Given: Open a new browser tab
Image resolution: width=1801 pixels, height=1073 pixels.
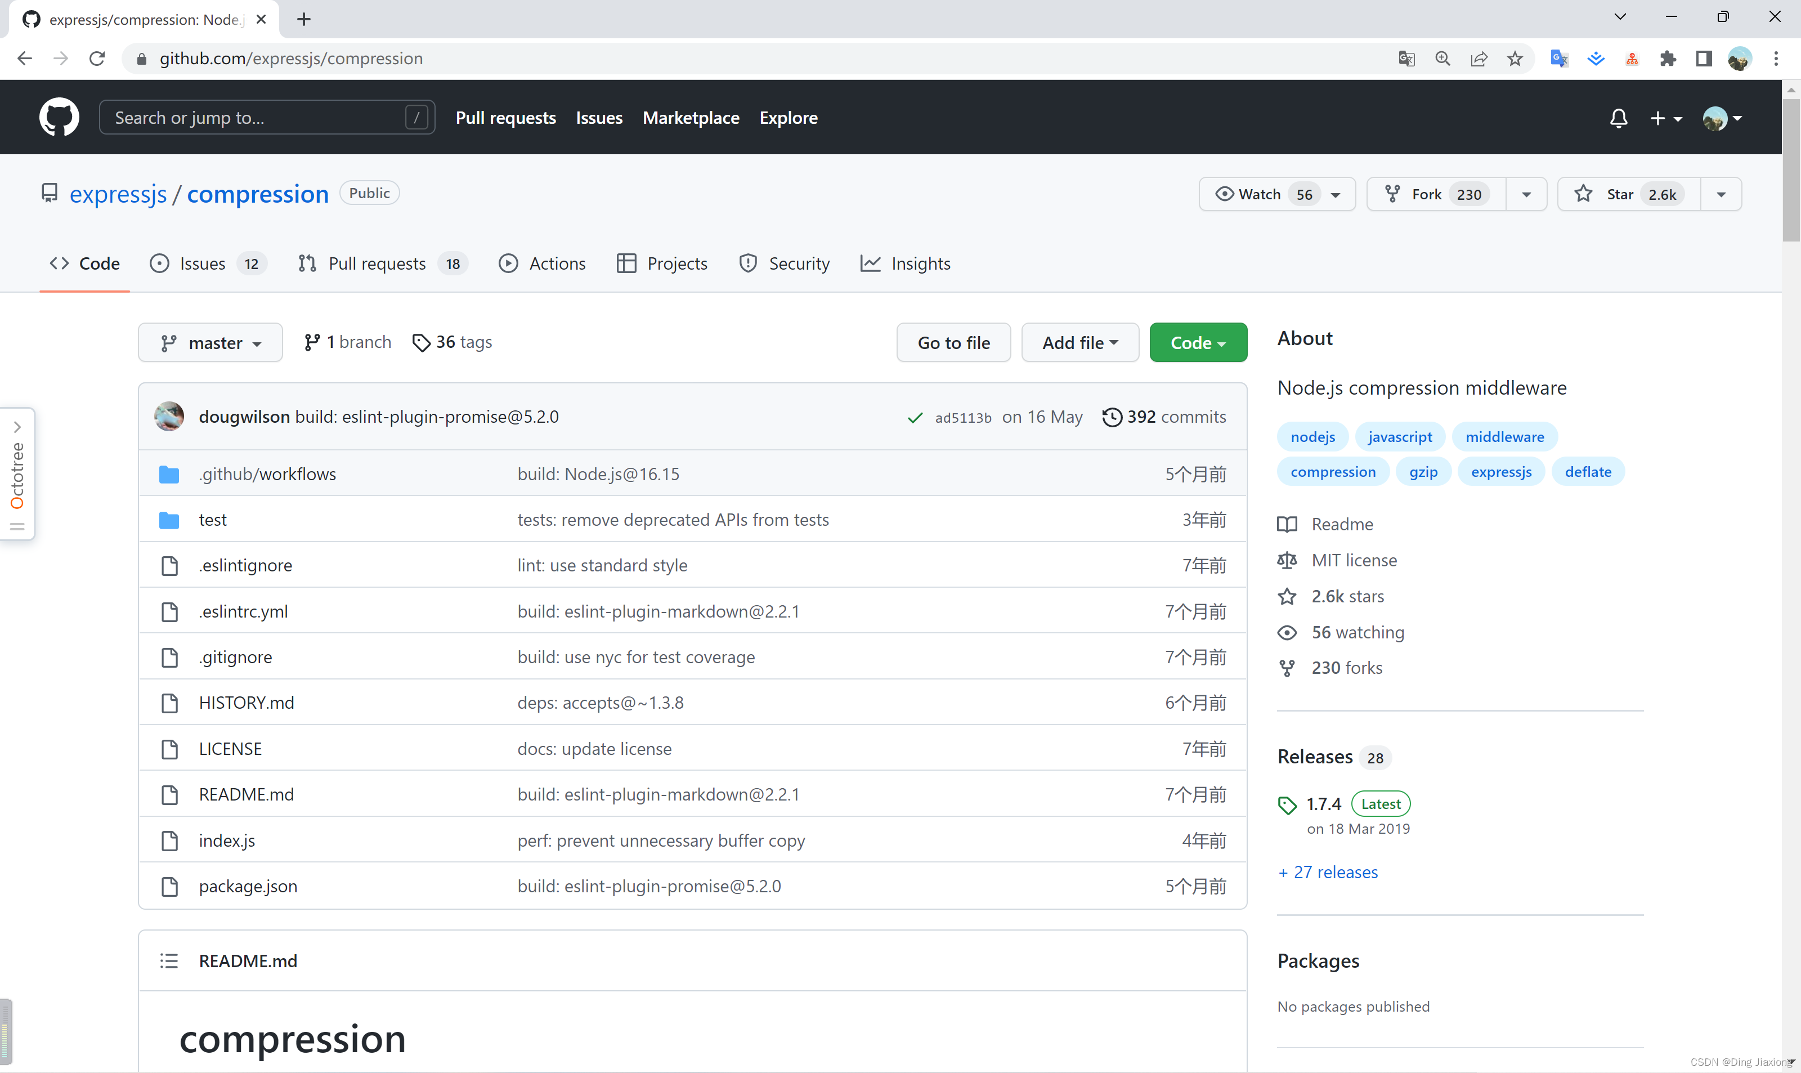Looking at the screenshot, I should coord(303,20).
